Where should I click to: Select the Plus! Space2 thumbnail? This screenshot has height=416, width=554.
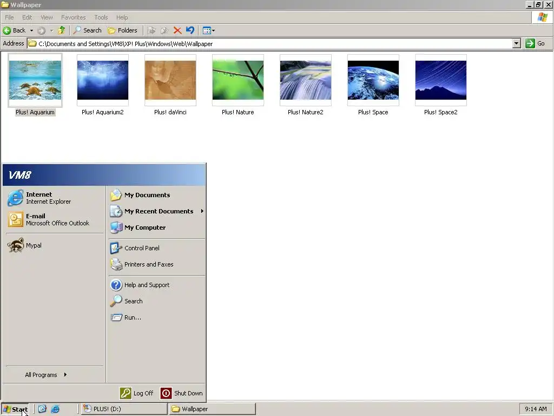tap(441, 80)
